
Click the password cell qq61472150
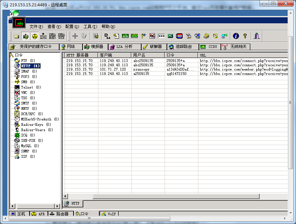[x=176, y=74]
